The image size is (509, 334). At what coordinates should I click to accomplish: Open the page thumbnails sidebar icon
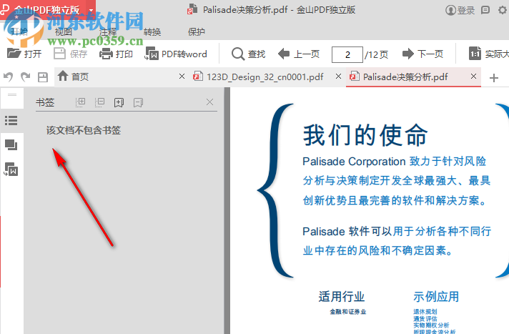click(11, 144)
